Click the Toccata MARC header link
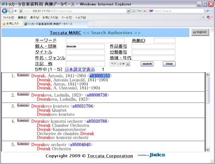The image size is (215, 164). 66,33
